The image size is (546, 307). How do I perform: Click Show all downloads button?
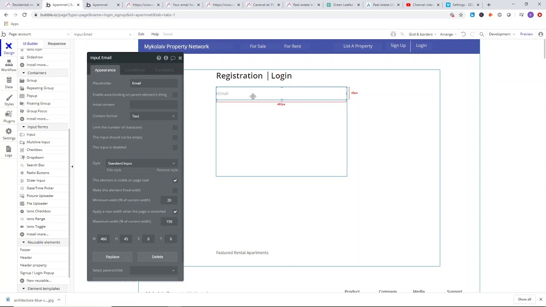pyautogui.click(x=525, y=299)
